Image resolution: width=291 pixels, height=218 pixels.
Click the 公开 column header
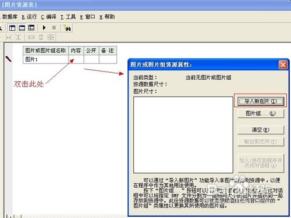coord(91,51)
